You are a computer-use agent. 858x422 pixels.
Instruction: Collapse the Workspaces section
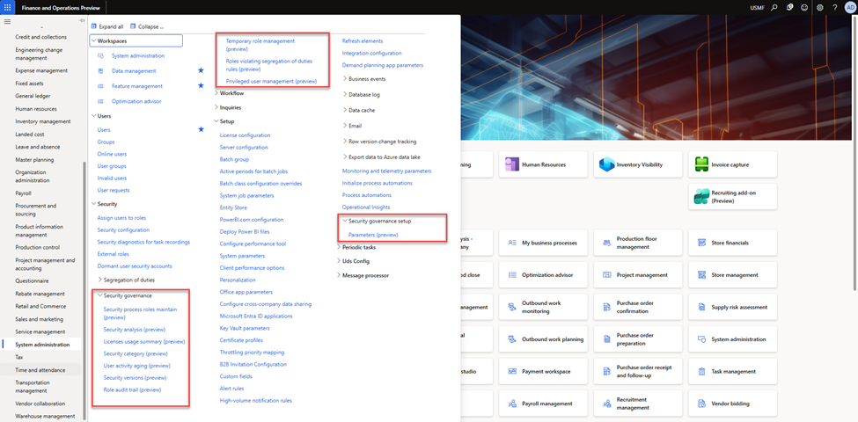coord(93,40)
